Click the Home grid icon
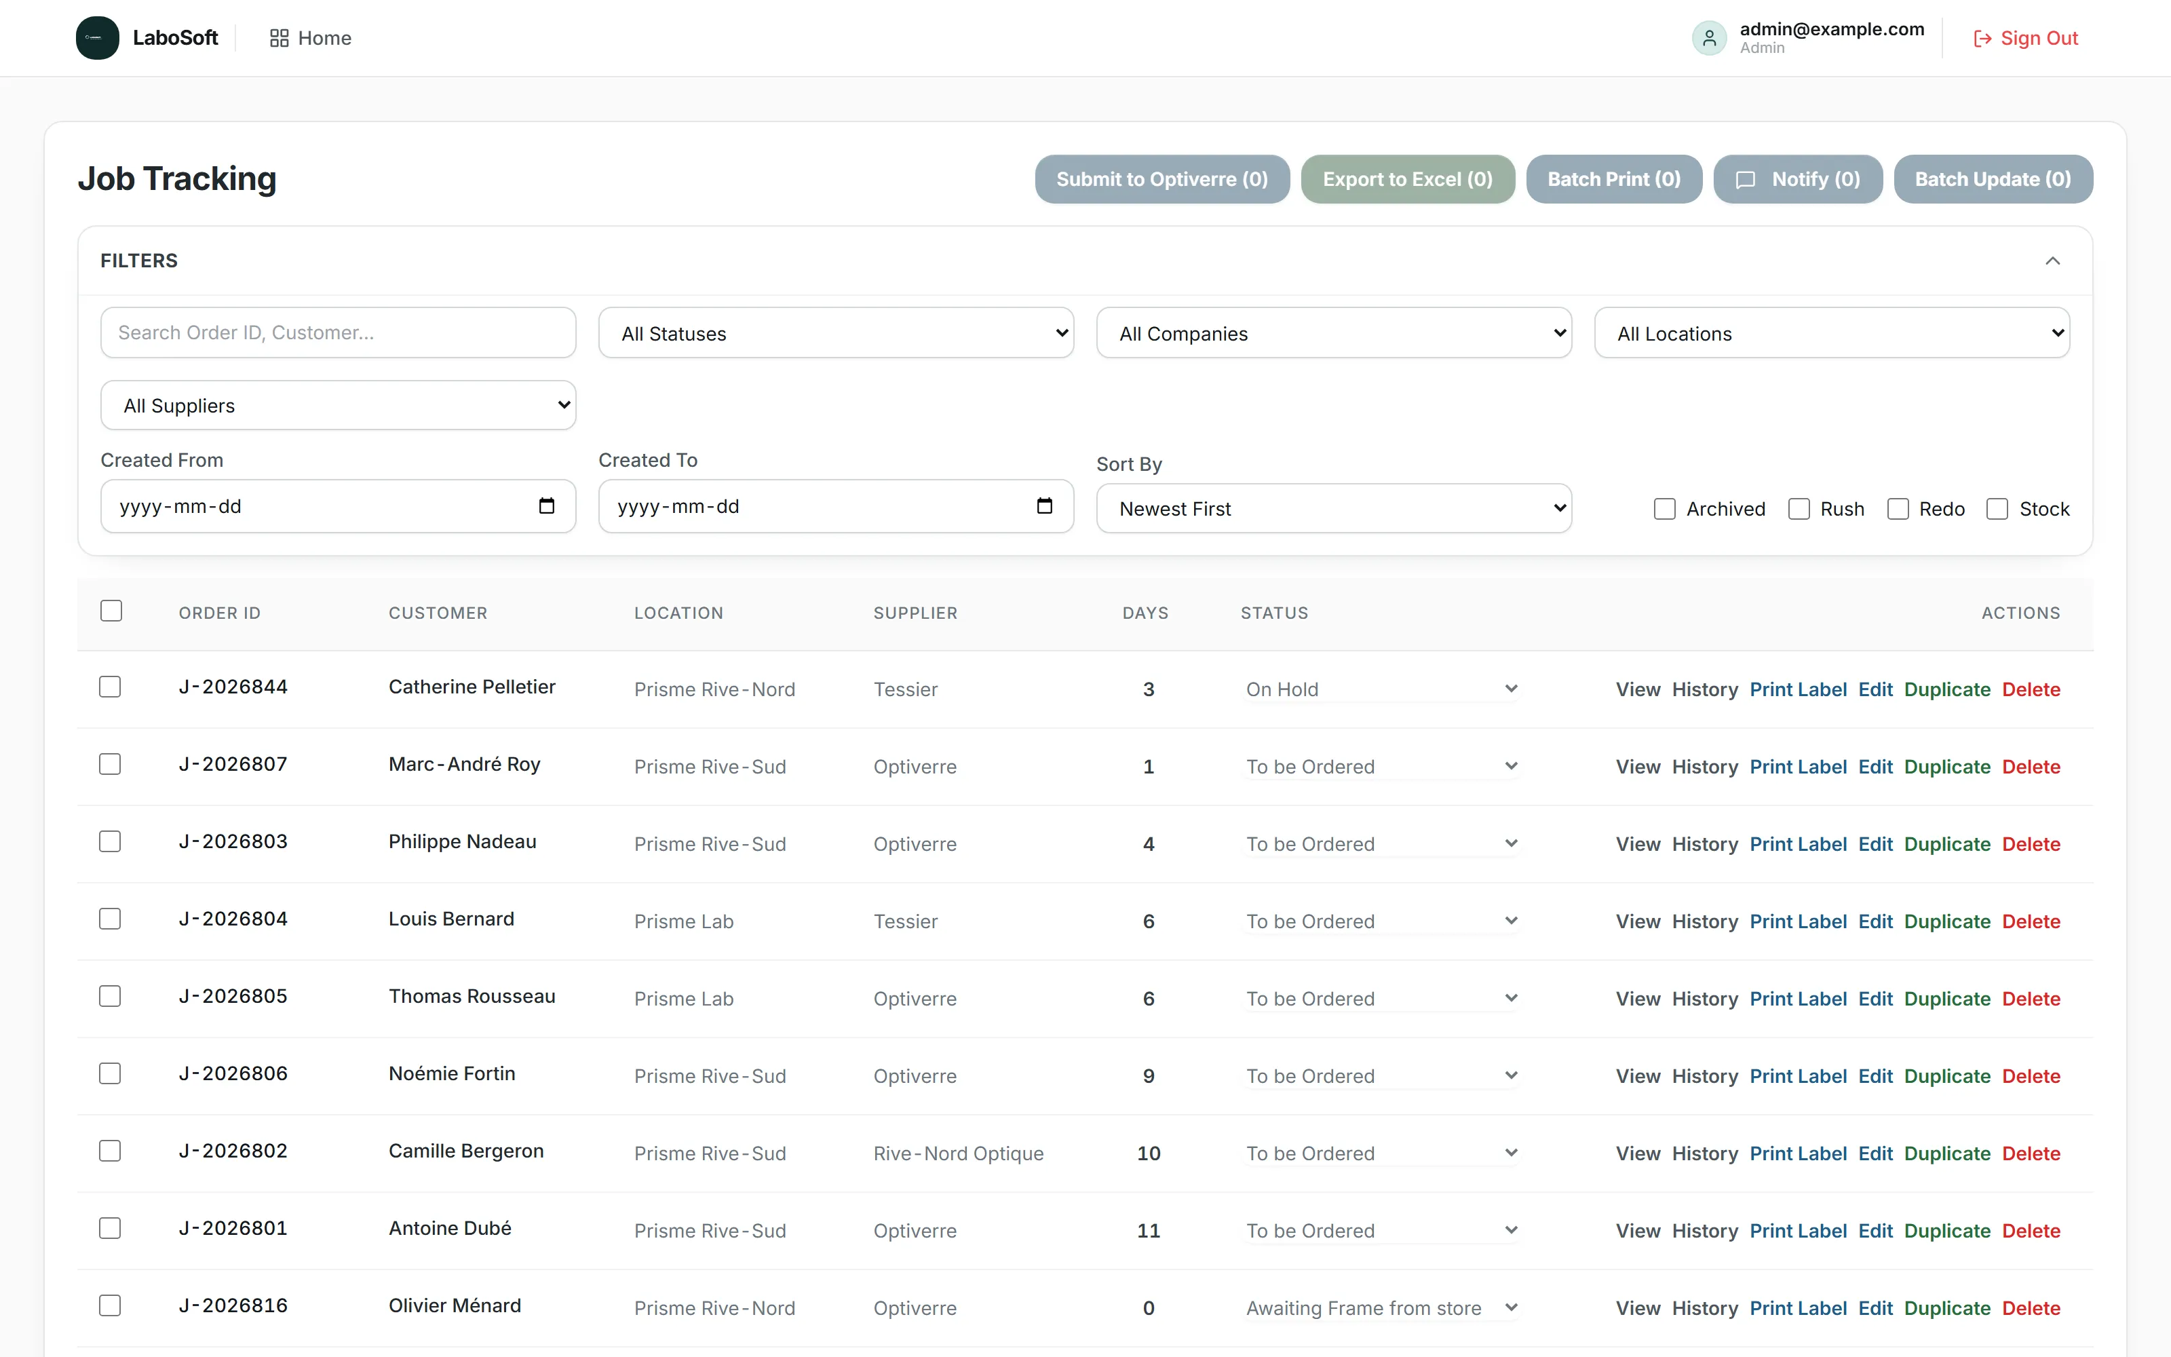The height and width of the screenshot is (1357, 2171). 279,38
